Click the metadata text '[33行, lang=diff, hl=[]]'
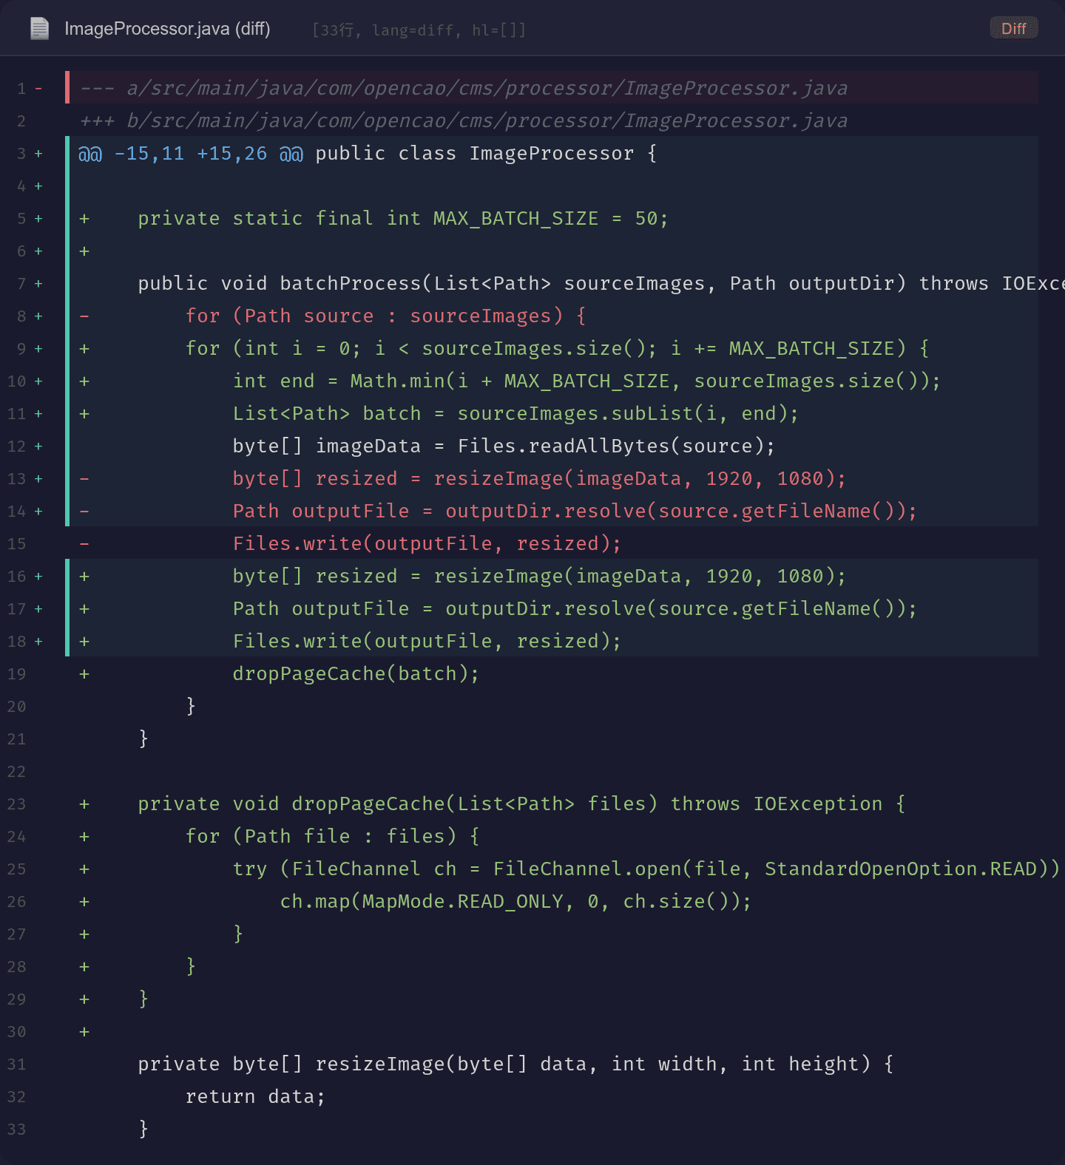Screen dimensions: 1065x1165 419,30
